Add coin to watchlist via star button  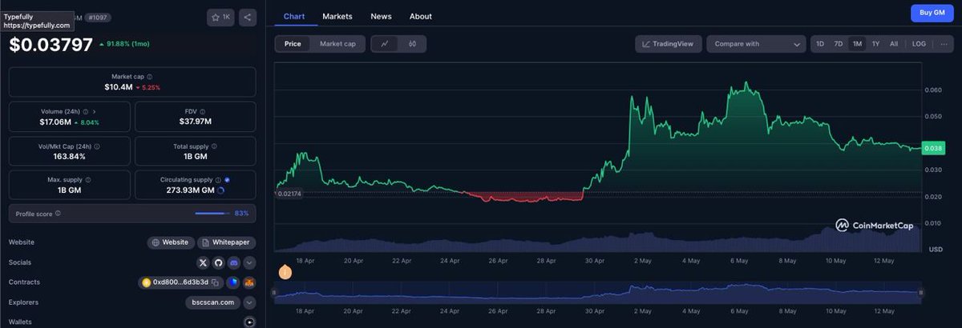tap(220, 16)
